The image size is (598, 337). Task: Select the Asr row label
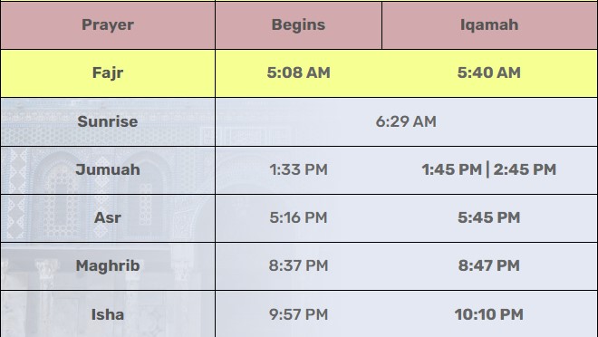108,217
